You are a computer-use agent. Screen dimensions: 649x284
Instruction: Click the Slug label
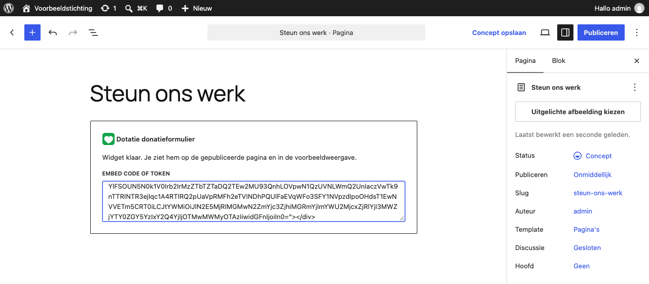coord(522,193)
